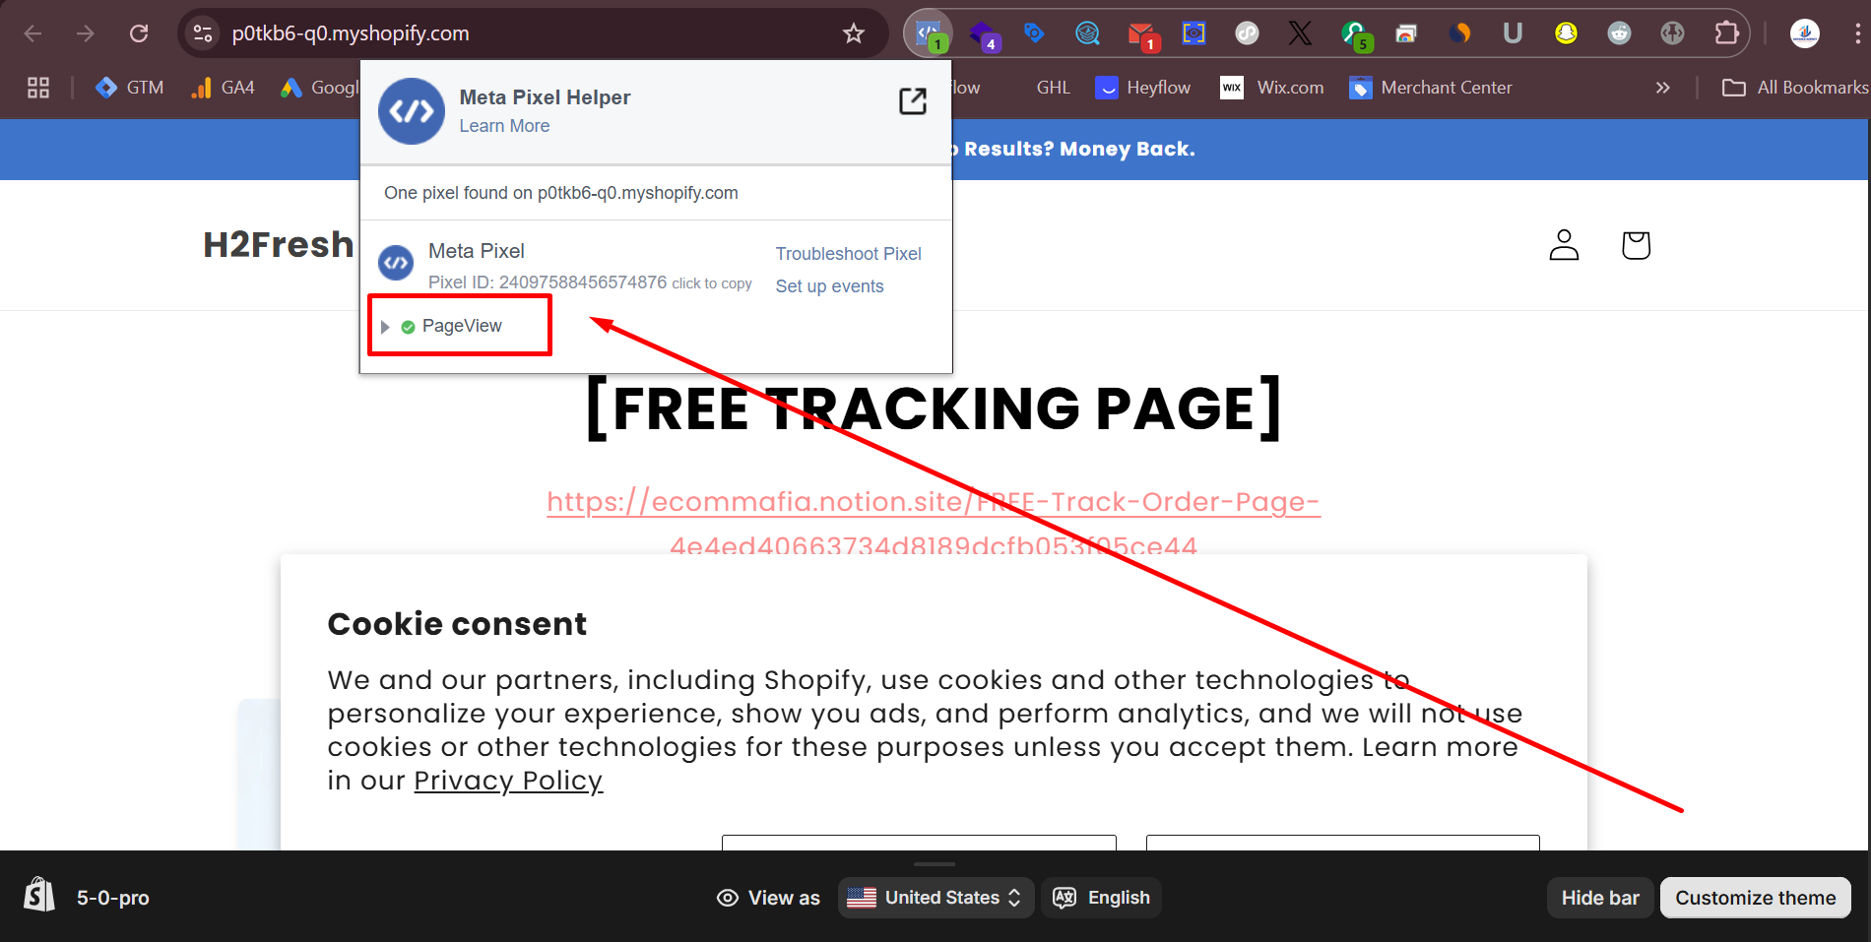1871x942 pixels.
Task: Open the account icon on the H2Fresh storefront
Action: [x=1564, y=245]
